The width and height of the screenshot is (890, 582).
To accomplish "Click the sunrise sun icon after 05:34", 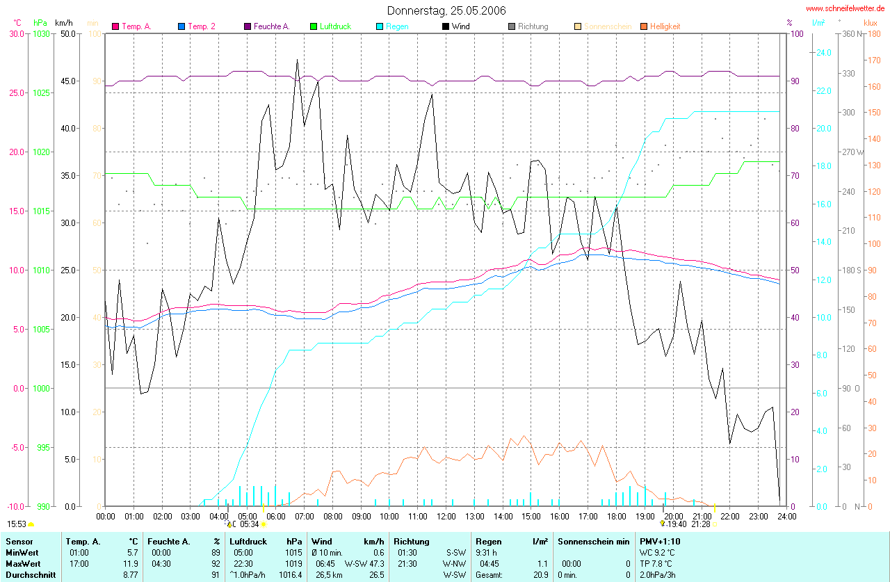I will 263,524.
